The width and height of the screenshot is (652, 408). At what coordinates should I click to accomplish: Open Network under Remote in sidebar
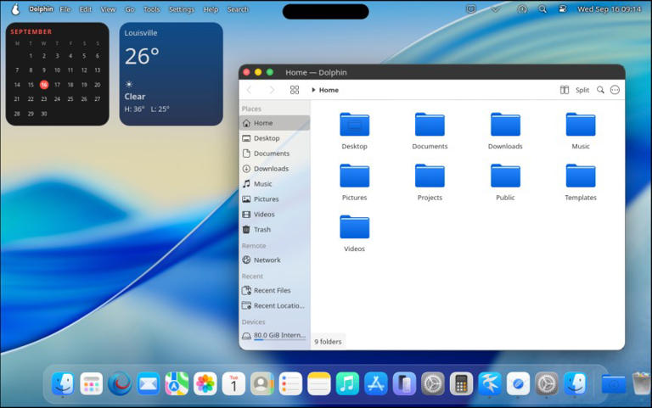[274, 260]
